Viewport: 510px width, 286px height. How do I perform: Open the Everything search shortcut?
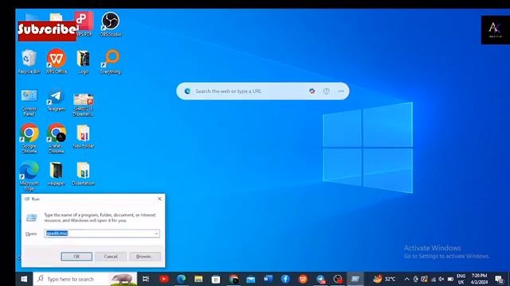(x=111, y=62)
